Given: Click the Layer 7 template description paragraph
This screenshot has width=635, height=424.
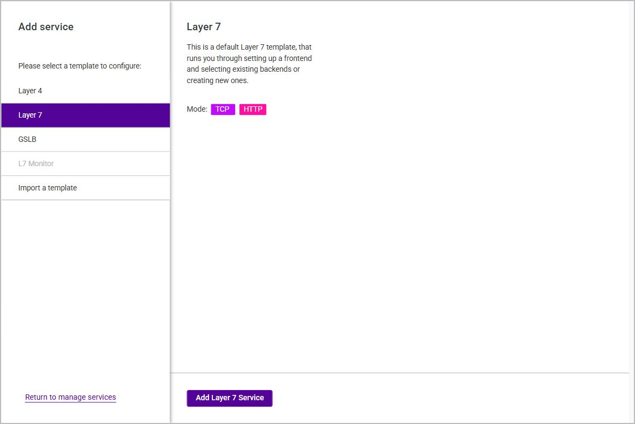Looking at the screenshot, I should pos(249,64).
